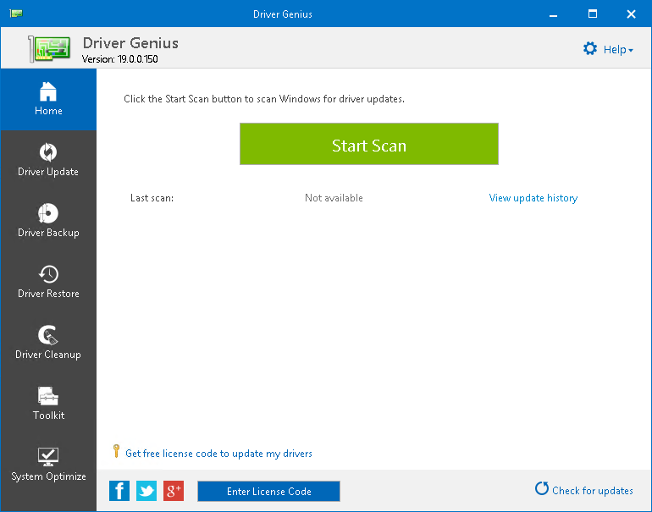The width and height of the screenshot is (652, 512).
Task: Open System Optimize section
Action: coord(48,465)
